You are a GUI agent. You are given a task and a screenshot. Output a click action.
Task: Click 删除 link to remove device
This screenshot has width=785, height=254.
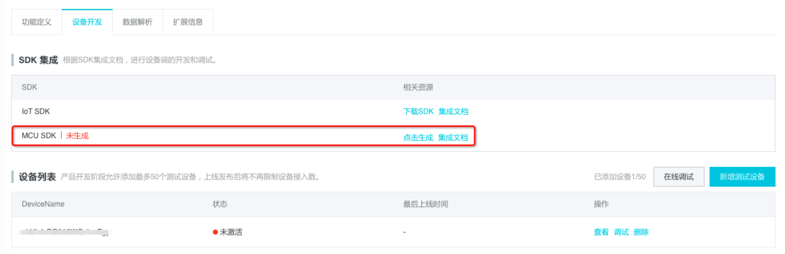tap(641, 232)
